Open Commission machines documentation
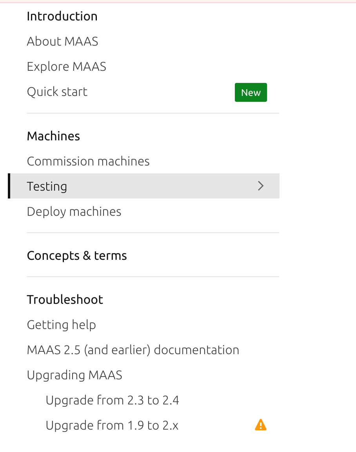The width and height of the screenshot is (356, 452). [88, 161]
